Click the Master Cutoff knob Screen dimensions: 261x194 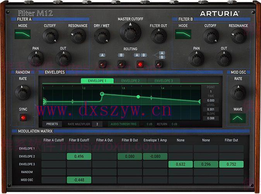coord(130,33)
